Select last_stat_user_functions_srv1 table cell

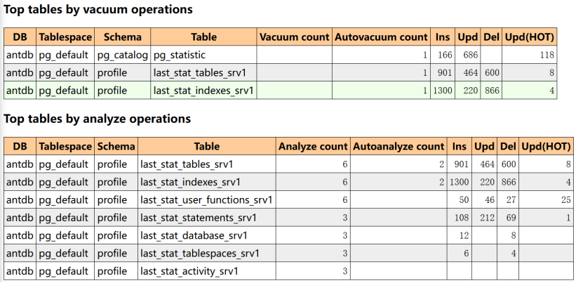pos(207,199)
